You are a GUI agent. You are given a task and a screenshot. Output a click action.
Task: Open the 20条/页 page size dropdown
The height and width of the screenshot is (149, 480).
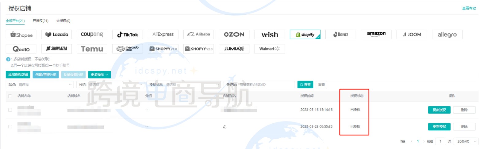pos(465,141)
